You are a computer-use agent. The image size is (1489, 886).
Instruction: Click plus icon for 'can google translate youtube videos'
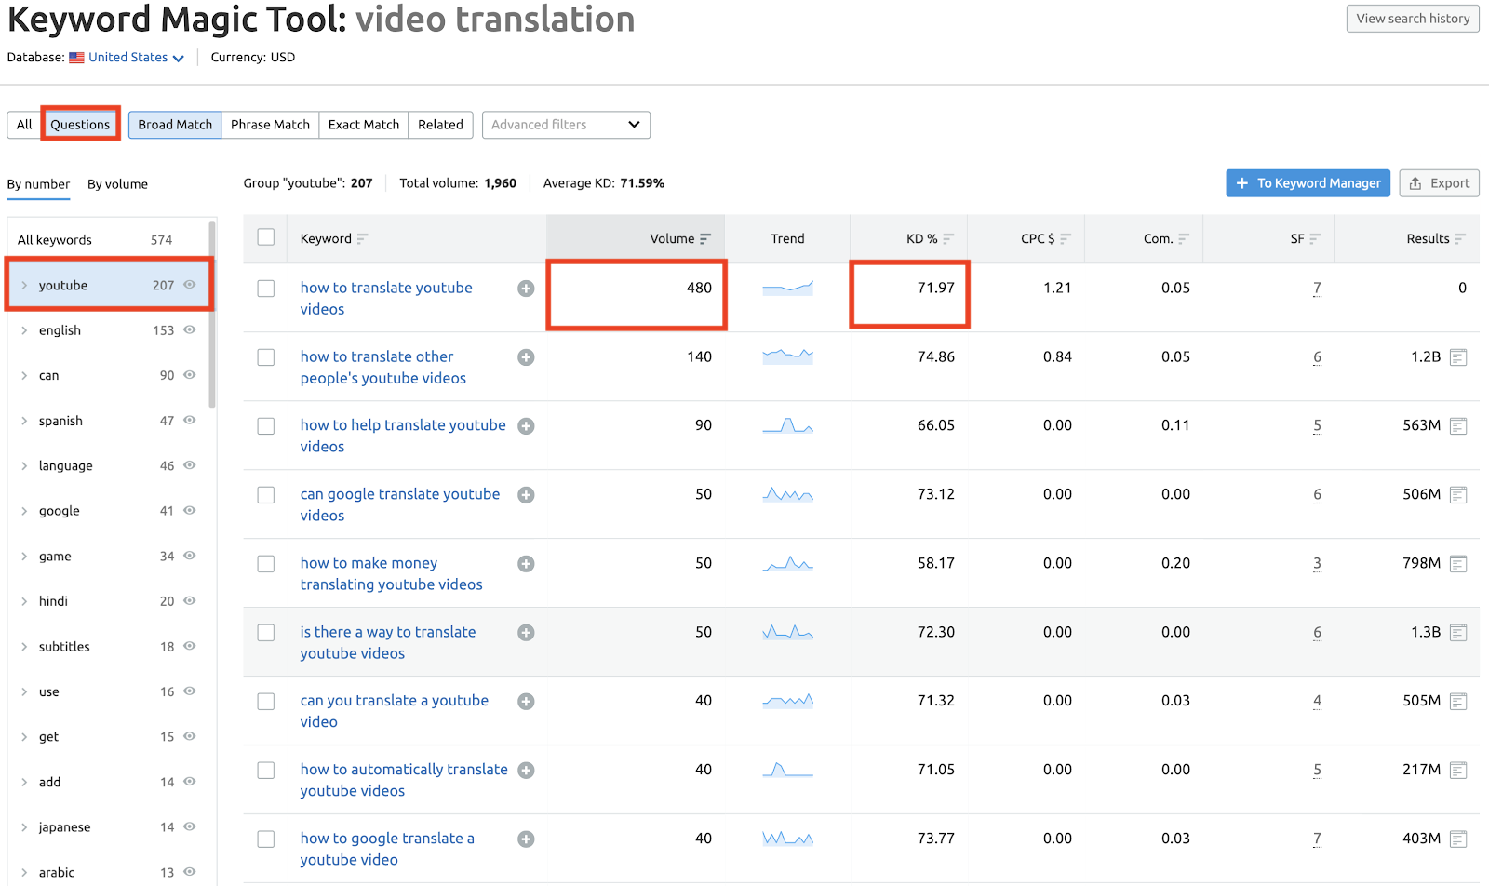(526, 495)
